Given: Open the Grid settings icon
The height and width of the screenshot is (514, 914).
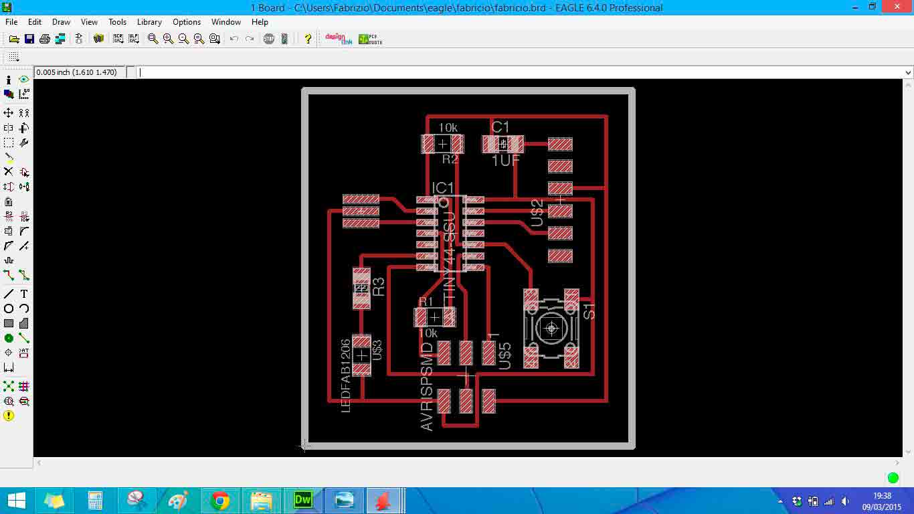Looking at the screenshot, I should pyautogui.click(x=14, y=57).
